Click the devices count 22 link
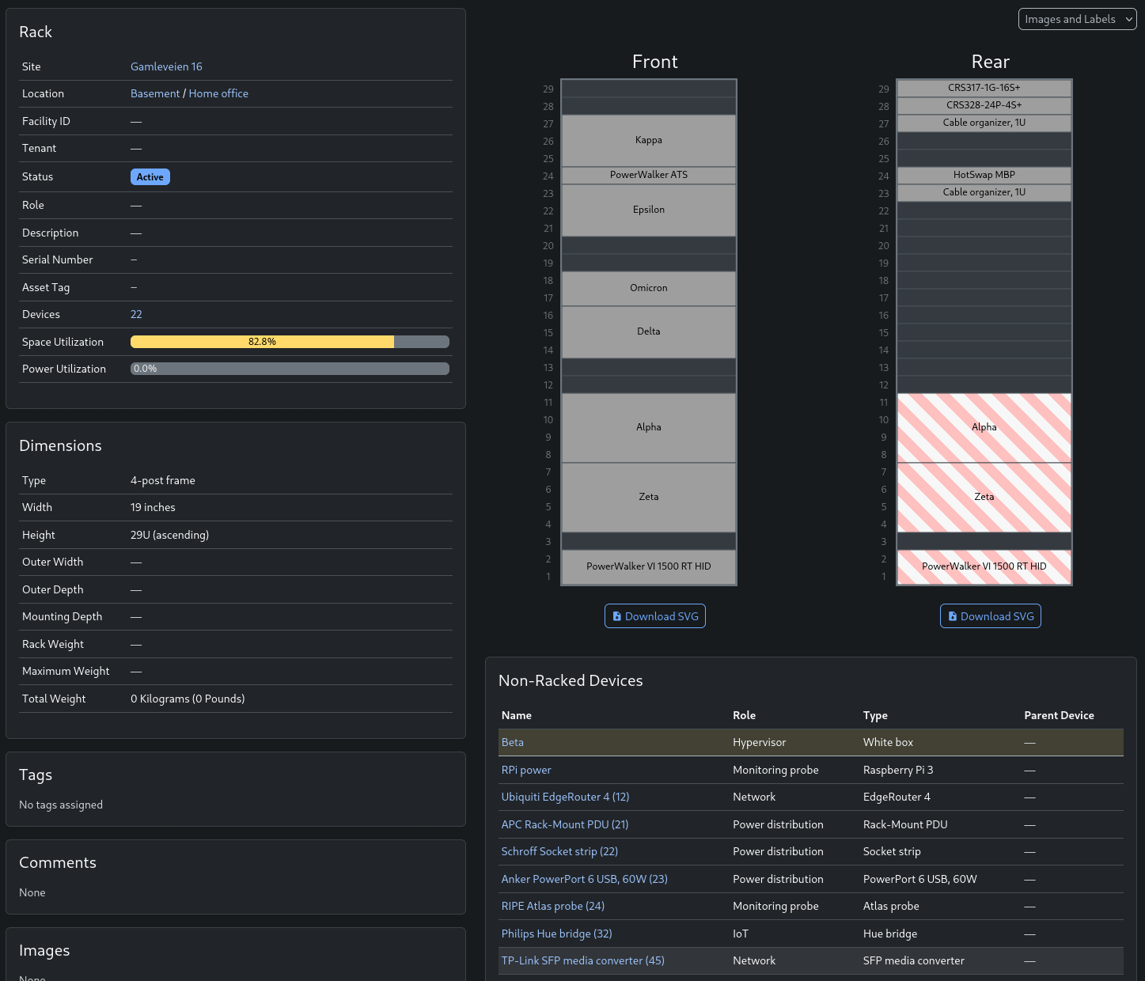Screen dimensions: 1145x981 pyautogui.click(x=136, y=314)
